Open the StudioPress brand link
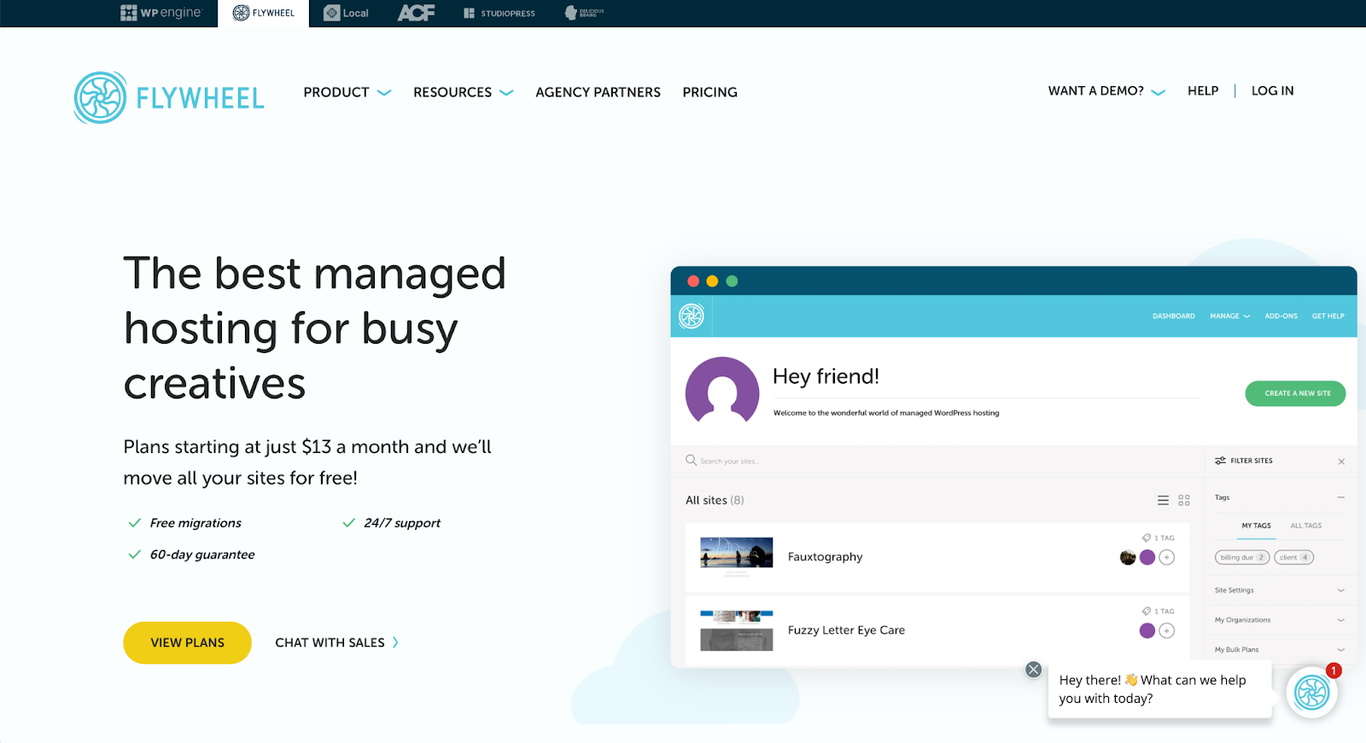 coord(499,13)
